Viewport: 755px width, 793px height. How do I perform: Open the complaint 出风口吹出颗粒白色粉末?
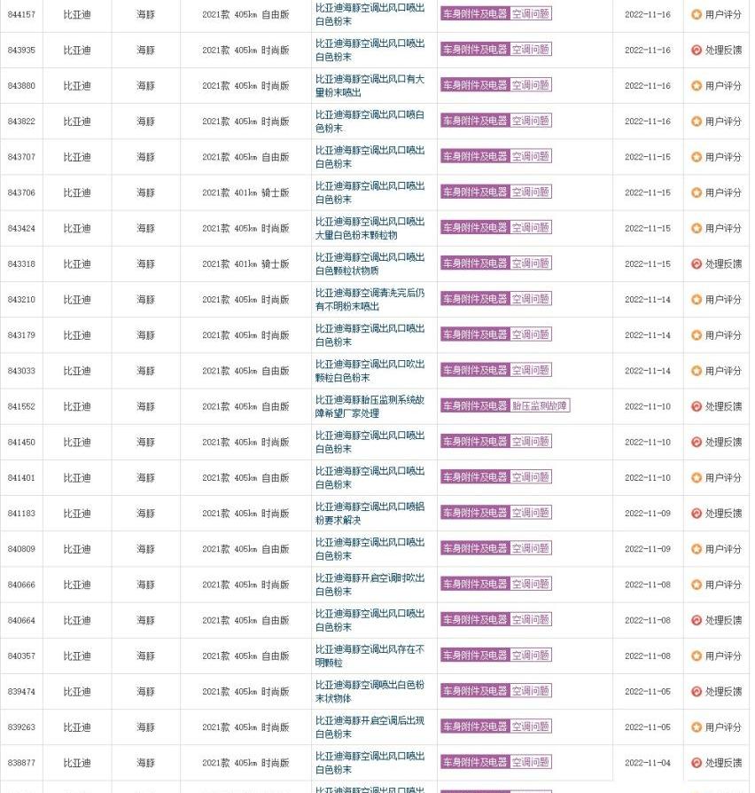pyautogui.click(x=370, y=371)
